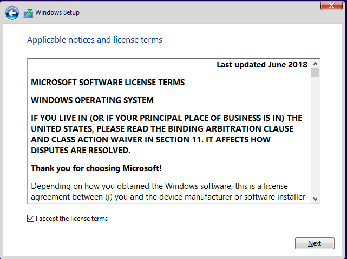Click the blue back arrow button
The width and height of the screenshot is (347, 259).
(x=12, y=13)
